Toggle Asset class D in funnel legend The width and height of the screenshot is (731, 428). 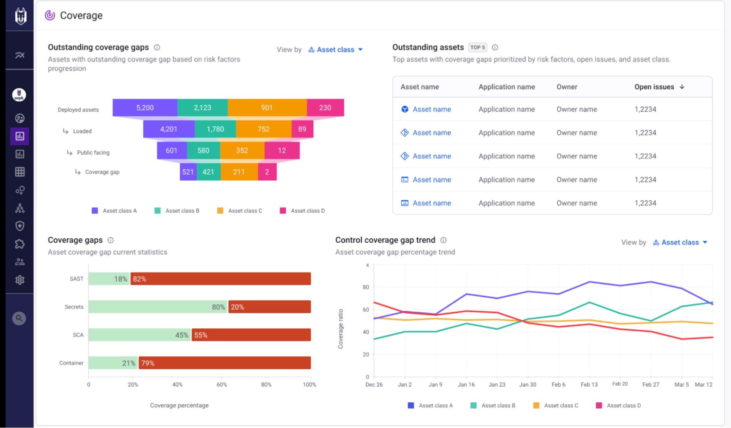click(x=302, y=211)
